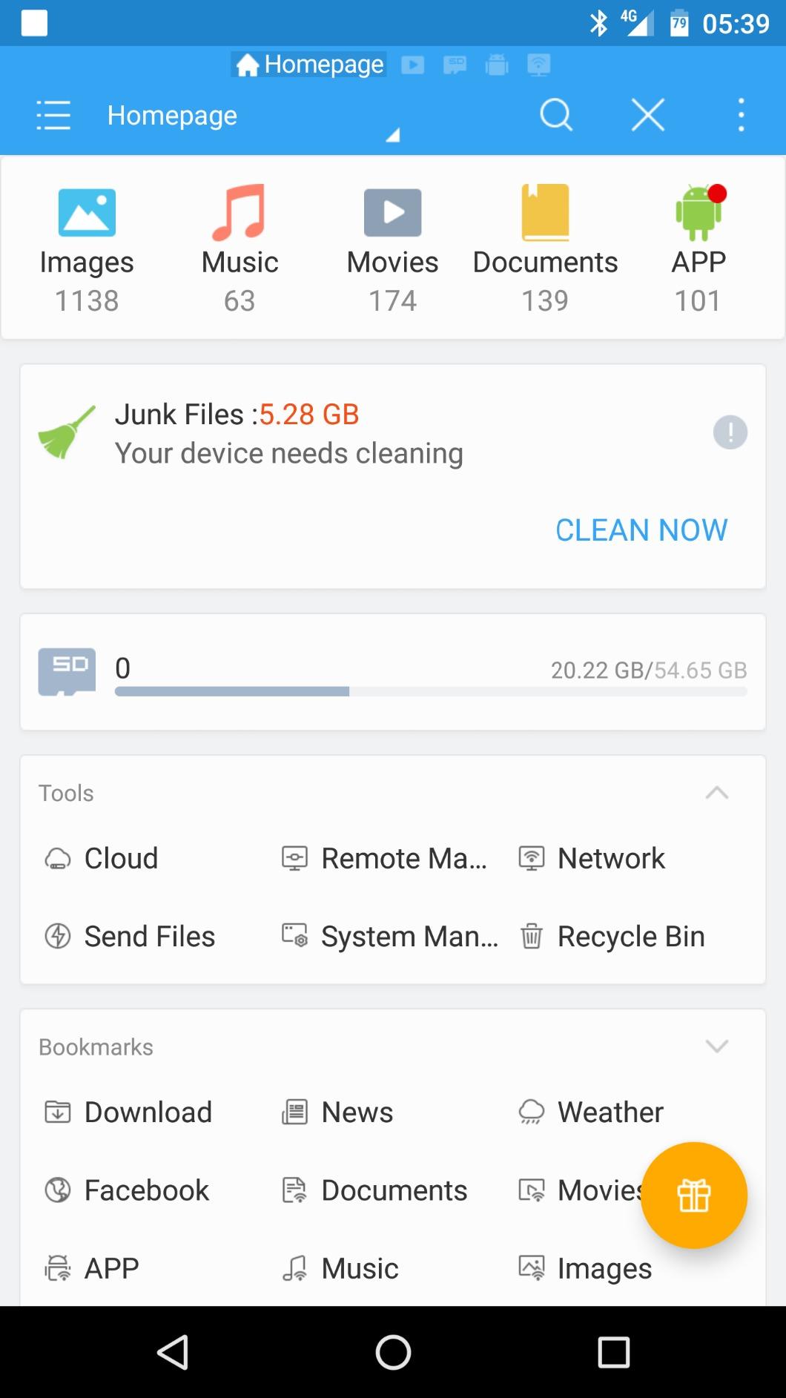The image size is (786, 1398).
Task: Open the left navigation drawer
Action: coord(53,115)
